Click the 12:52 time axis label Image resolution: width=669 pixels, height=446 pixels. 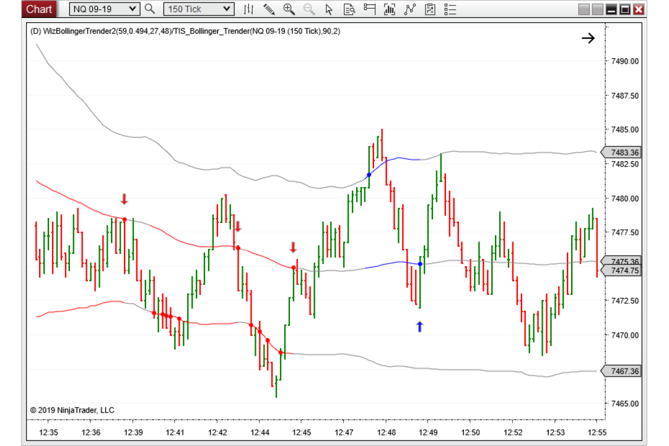click(x=513, y=432)
